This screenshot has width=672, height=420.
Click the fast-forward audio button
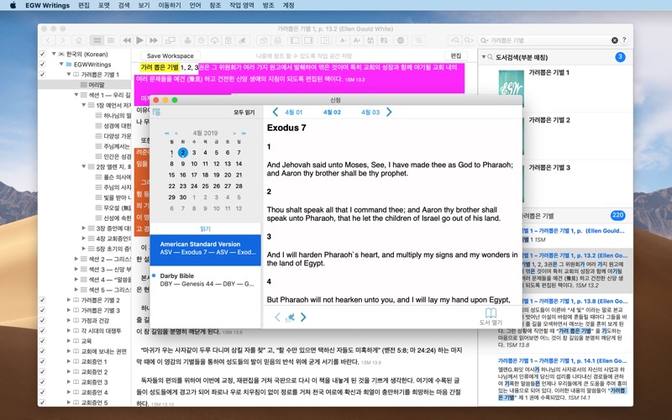(x=154, y=40)
